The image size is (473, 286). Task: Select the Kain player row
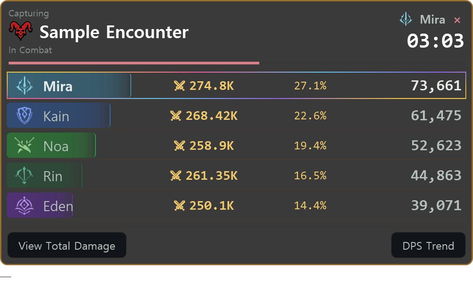pyautogui.click(x=236, y=116)
